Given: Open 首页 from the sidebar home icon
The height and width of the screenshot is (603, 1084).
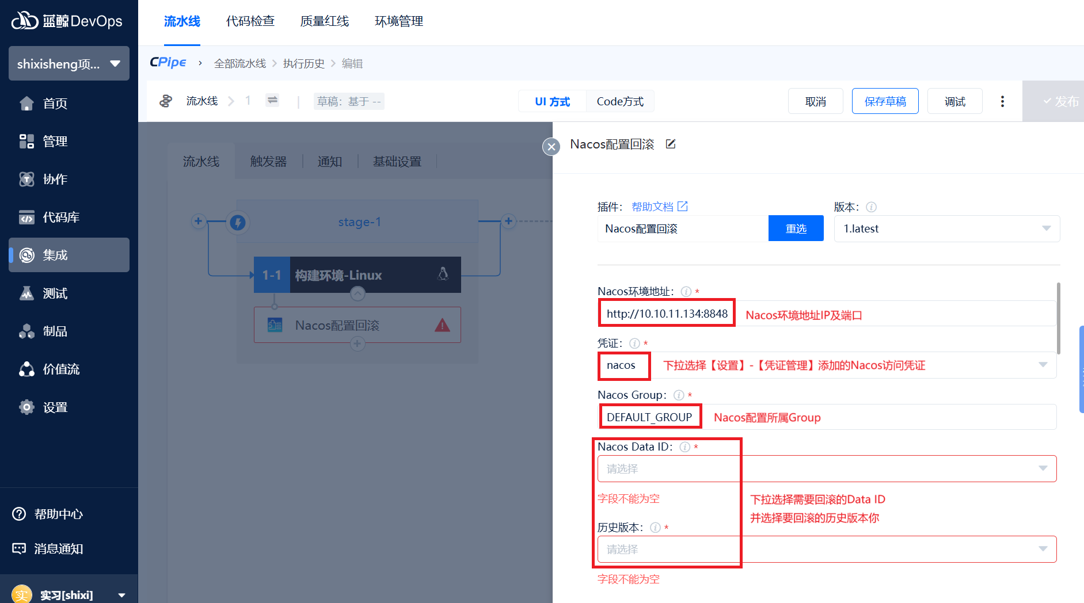Looking at the screenshot, I should (27, 104).
